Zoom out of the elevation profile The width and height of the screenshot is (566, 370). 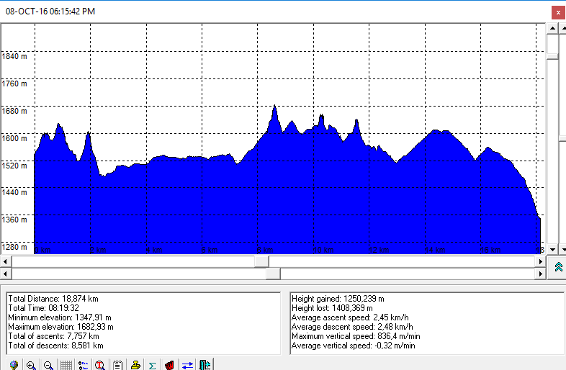click(x=48, y=364)
